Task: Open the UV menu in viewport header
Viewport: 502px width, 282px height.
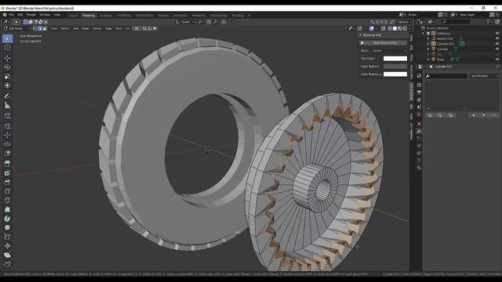Action: click(x=127, y=28)
